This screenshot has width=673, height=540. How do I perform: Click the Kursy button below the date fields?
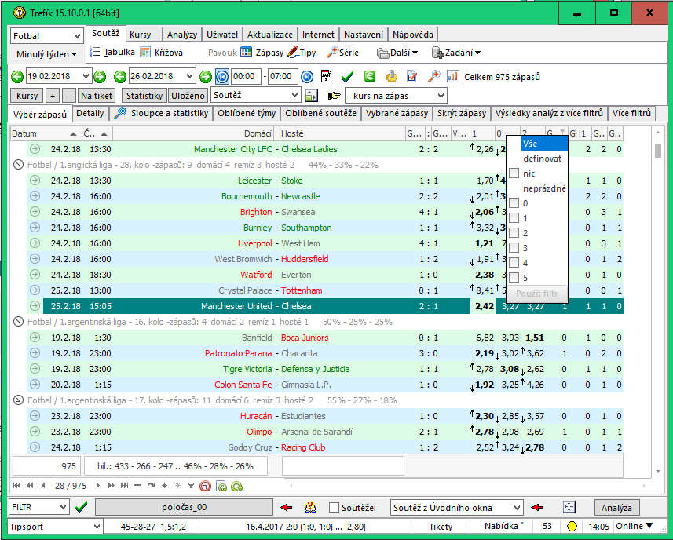pos(27,96)
